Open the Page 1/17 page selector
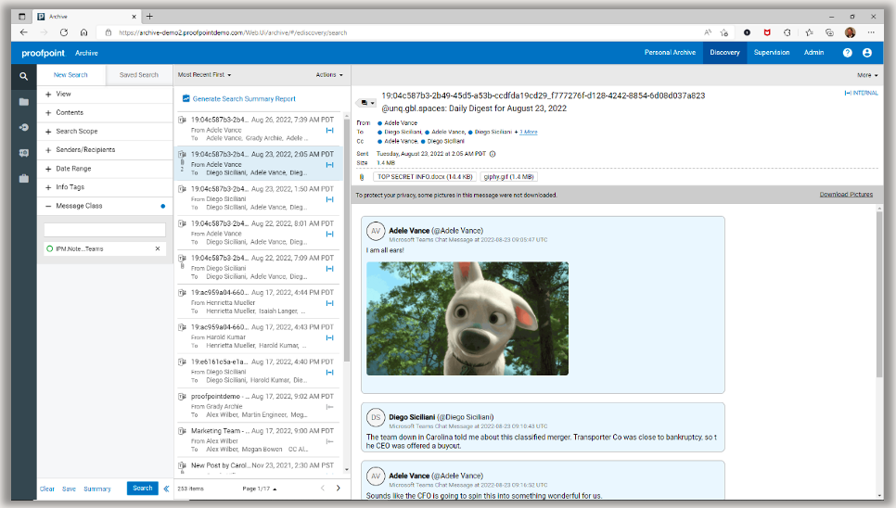The width and height of the screenshot is (896, 508). pyautogui.click(x=260, y=489)
